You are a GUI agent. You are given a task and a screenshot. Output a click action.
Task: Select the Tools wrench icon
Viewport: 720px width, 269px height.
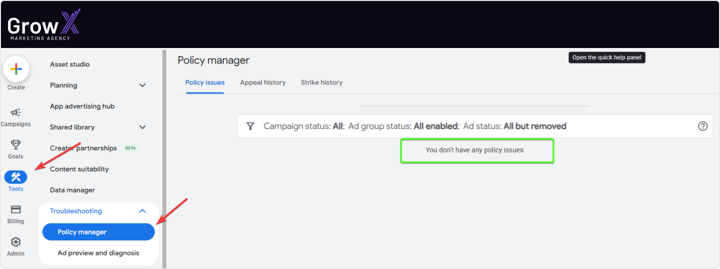pos(15,177)
